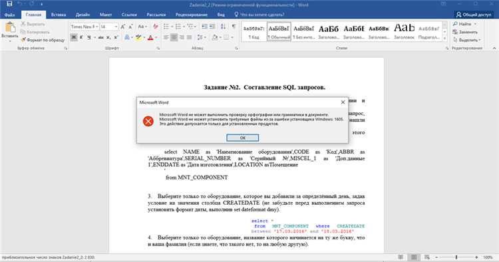Collapse the ribbon with the chevron
This screenshot has width=499, height=262.
coord(494,48)
